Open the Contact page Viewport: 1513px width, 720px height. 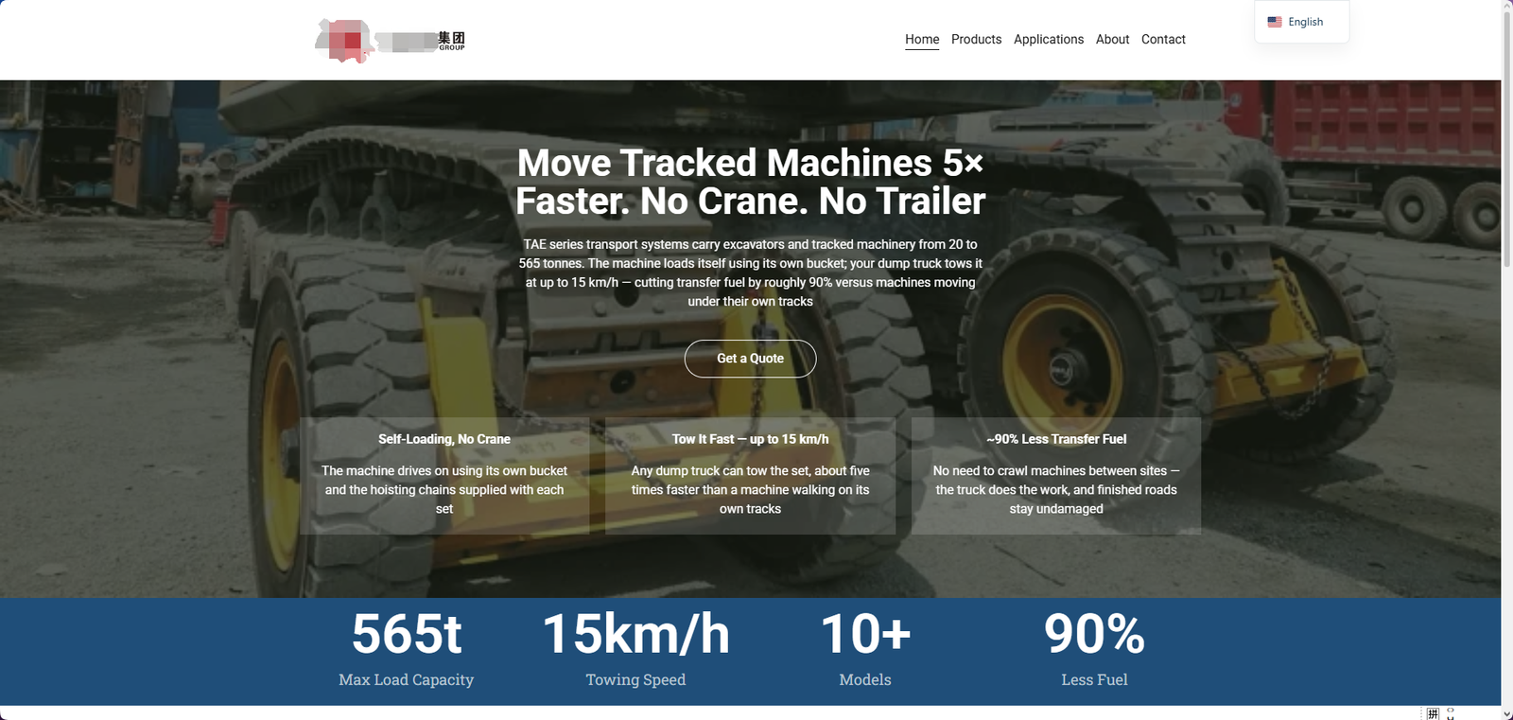(1163, 40)
